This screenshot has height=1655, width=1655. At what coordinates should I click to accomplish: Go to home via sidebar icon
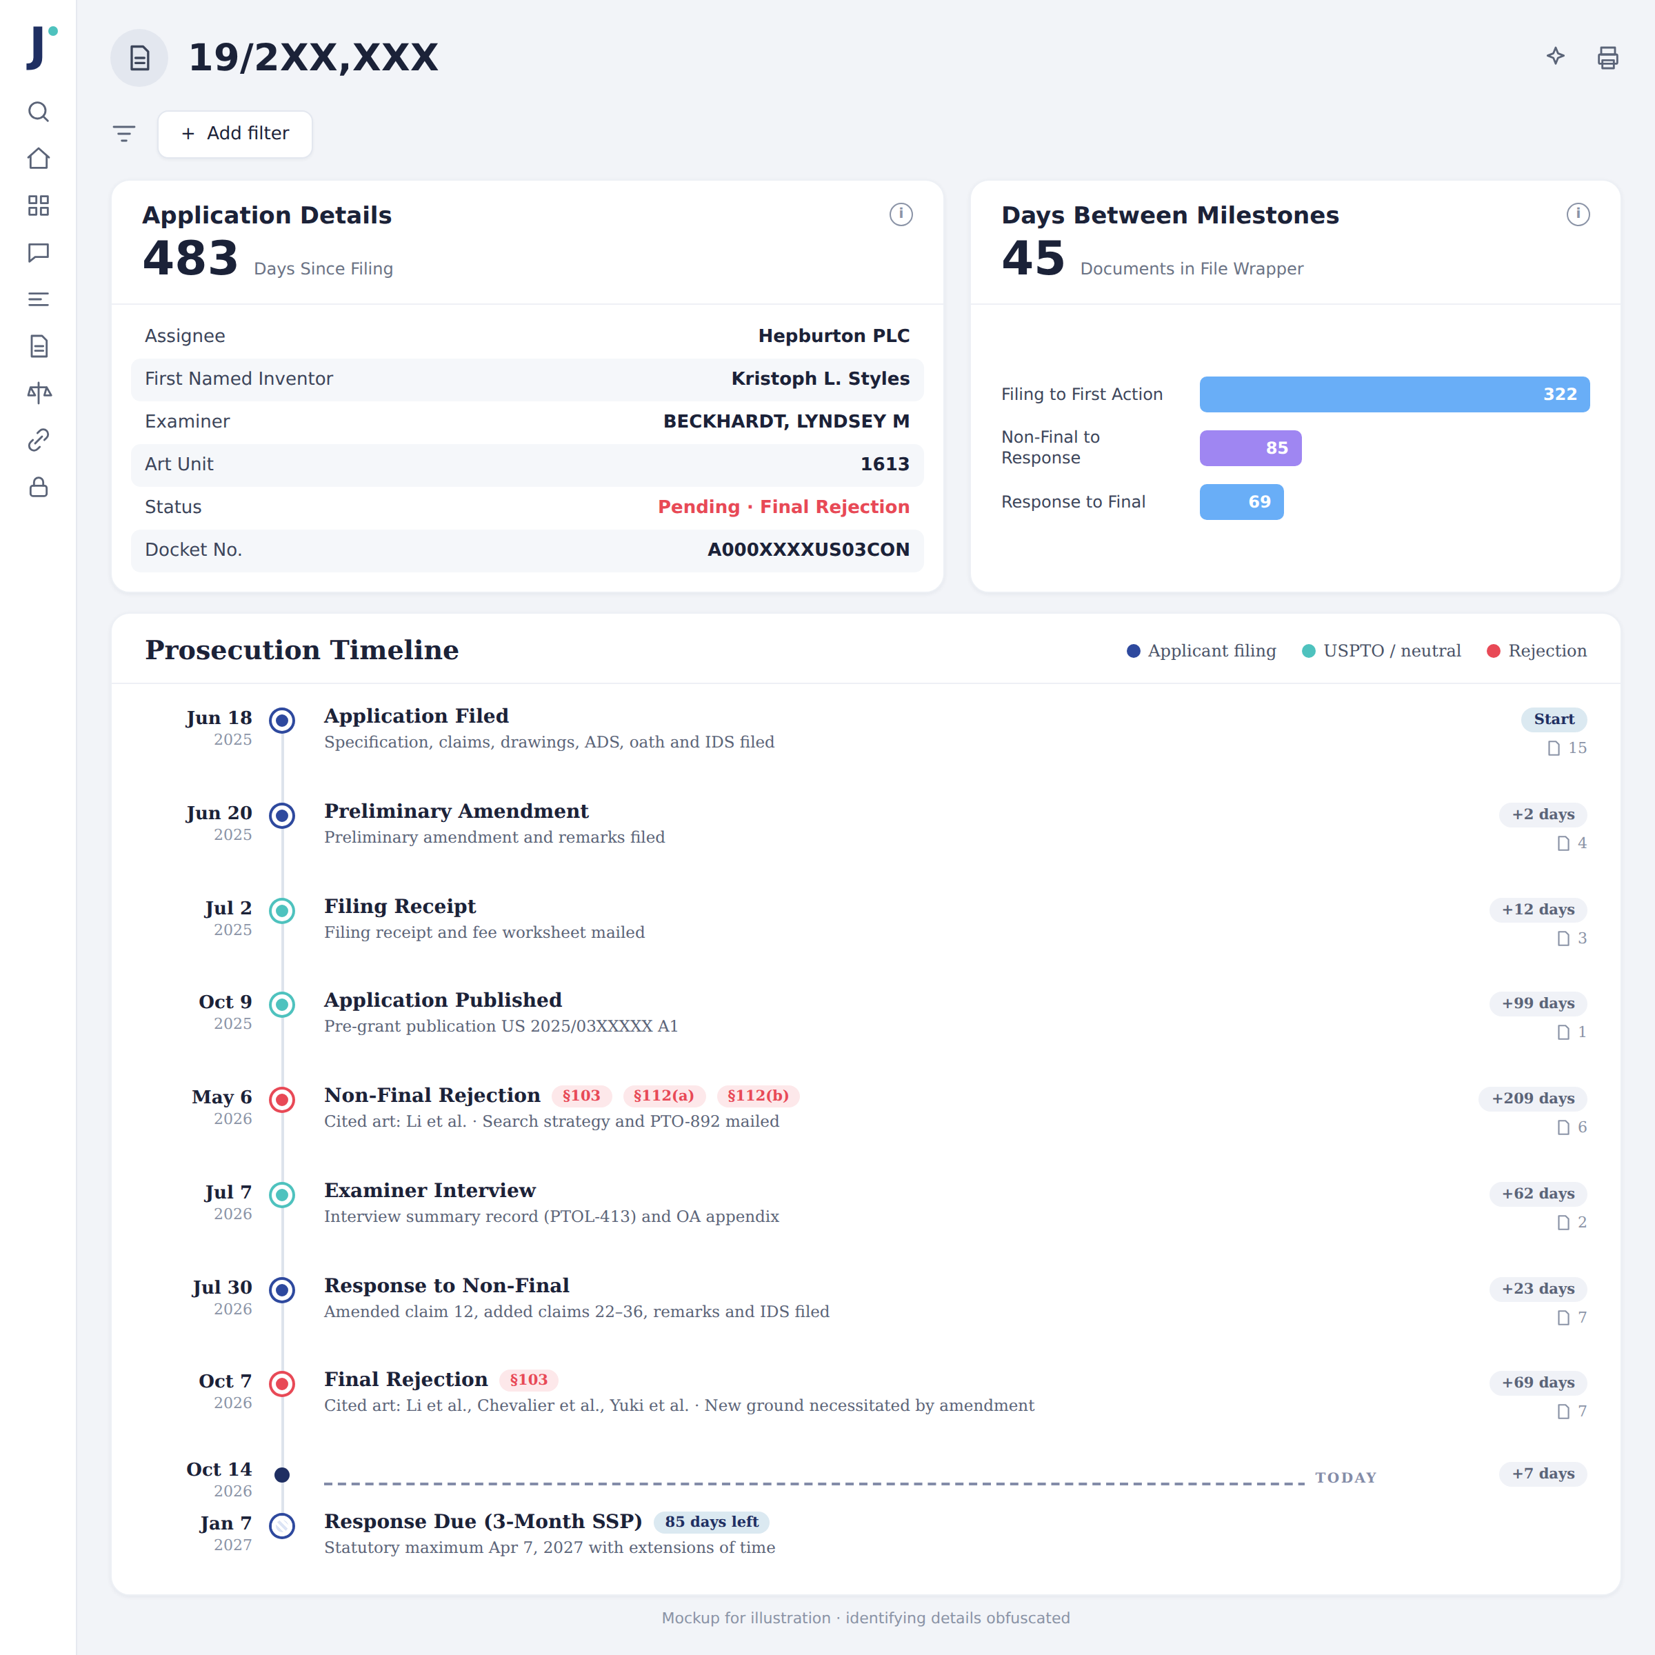(39, 159)
